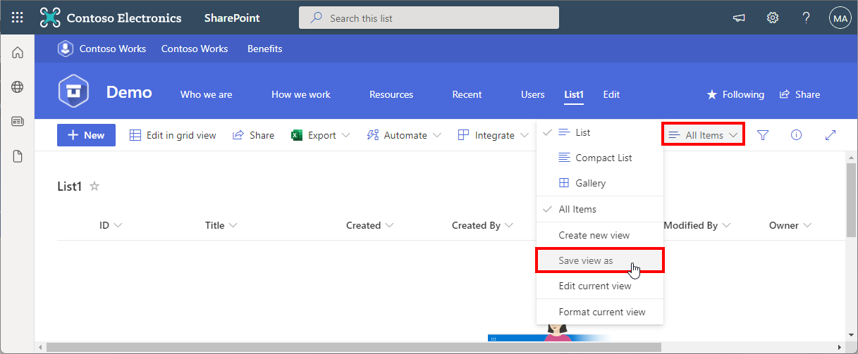This screenshot has height=354, width=858.
Task: Click the megaphone notifications icon
Action: point(739,18)
